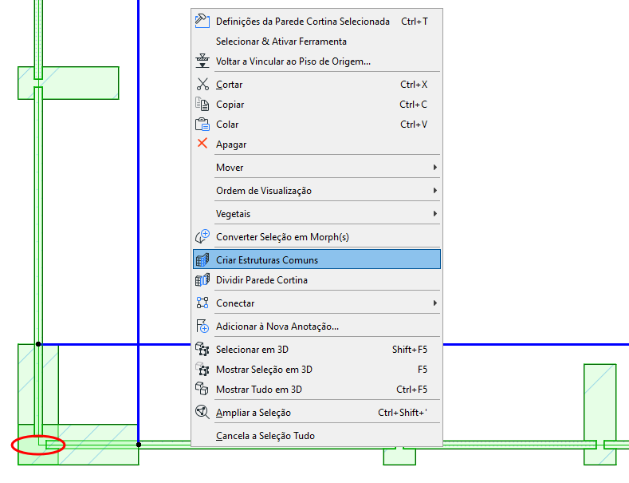Click the black node where blue lines meet the wall
Screen dimensions: 629x483
[38, 344]
